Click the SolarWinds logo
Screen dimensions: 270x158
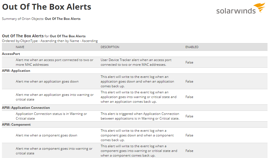[241, 8]
